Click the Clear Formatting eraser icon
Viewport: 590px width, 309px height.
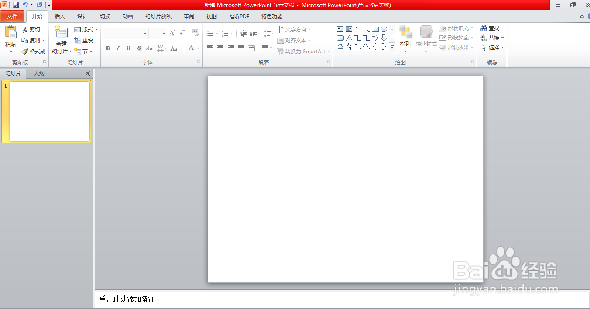pyautogui.click(x=196, y=33)
